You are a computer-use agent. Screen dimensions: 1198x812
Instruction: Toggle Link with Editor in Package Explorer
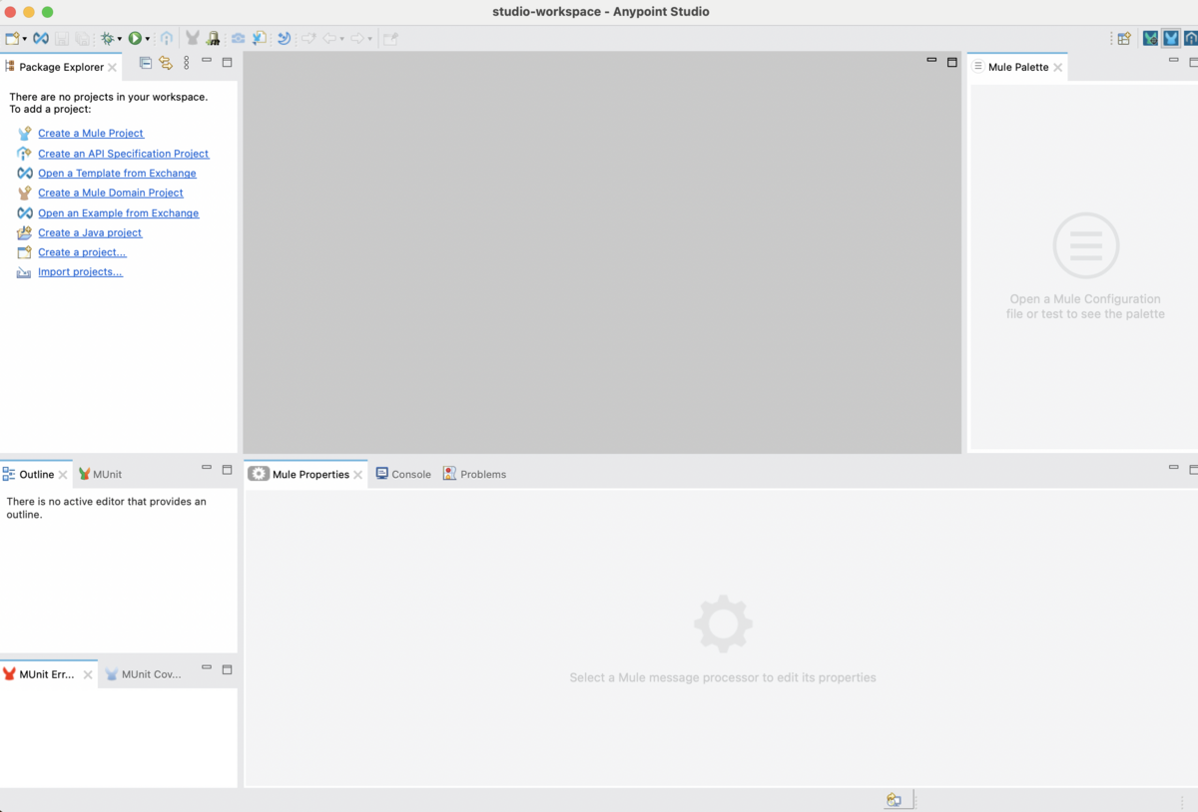[166, 63]
